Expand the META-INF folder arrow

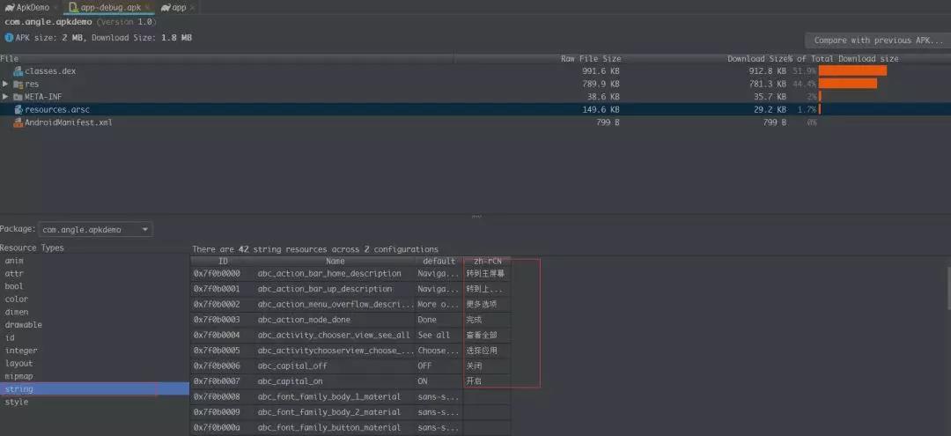[5, 97]
